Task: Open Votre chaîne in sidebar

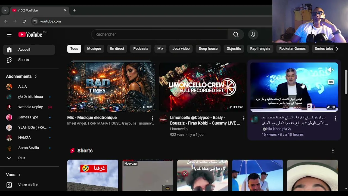Action: (x=29, y=185)
